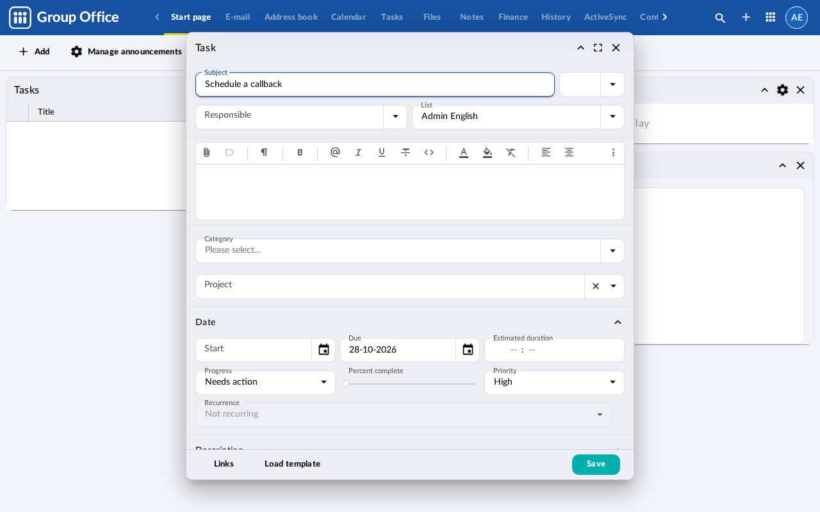This screenshot has width=820, height=512.
Task: Clear the Project field
Action: [596, 286]
